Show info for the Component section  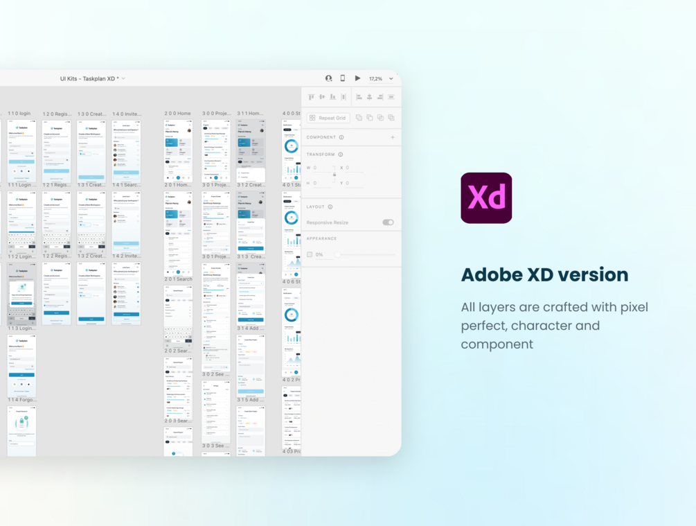point(341,137)
